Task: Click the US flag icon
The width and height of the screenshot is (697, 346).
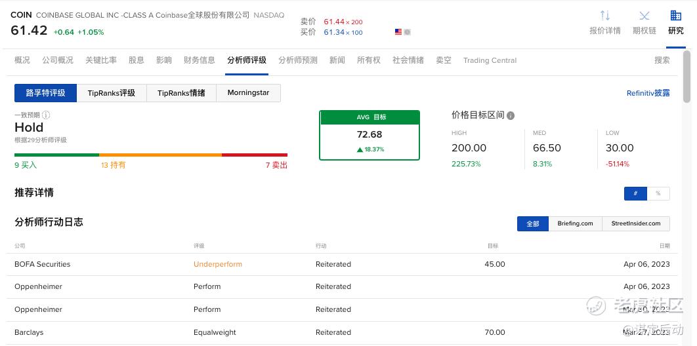Action: [x=398, y=32]
